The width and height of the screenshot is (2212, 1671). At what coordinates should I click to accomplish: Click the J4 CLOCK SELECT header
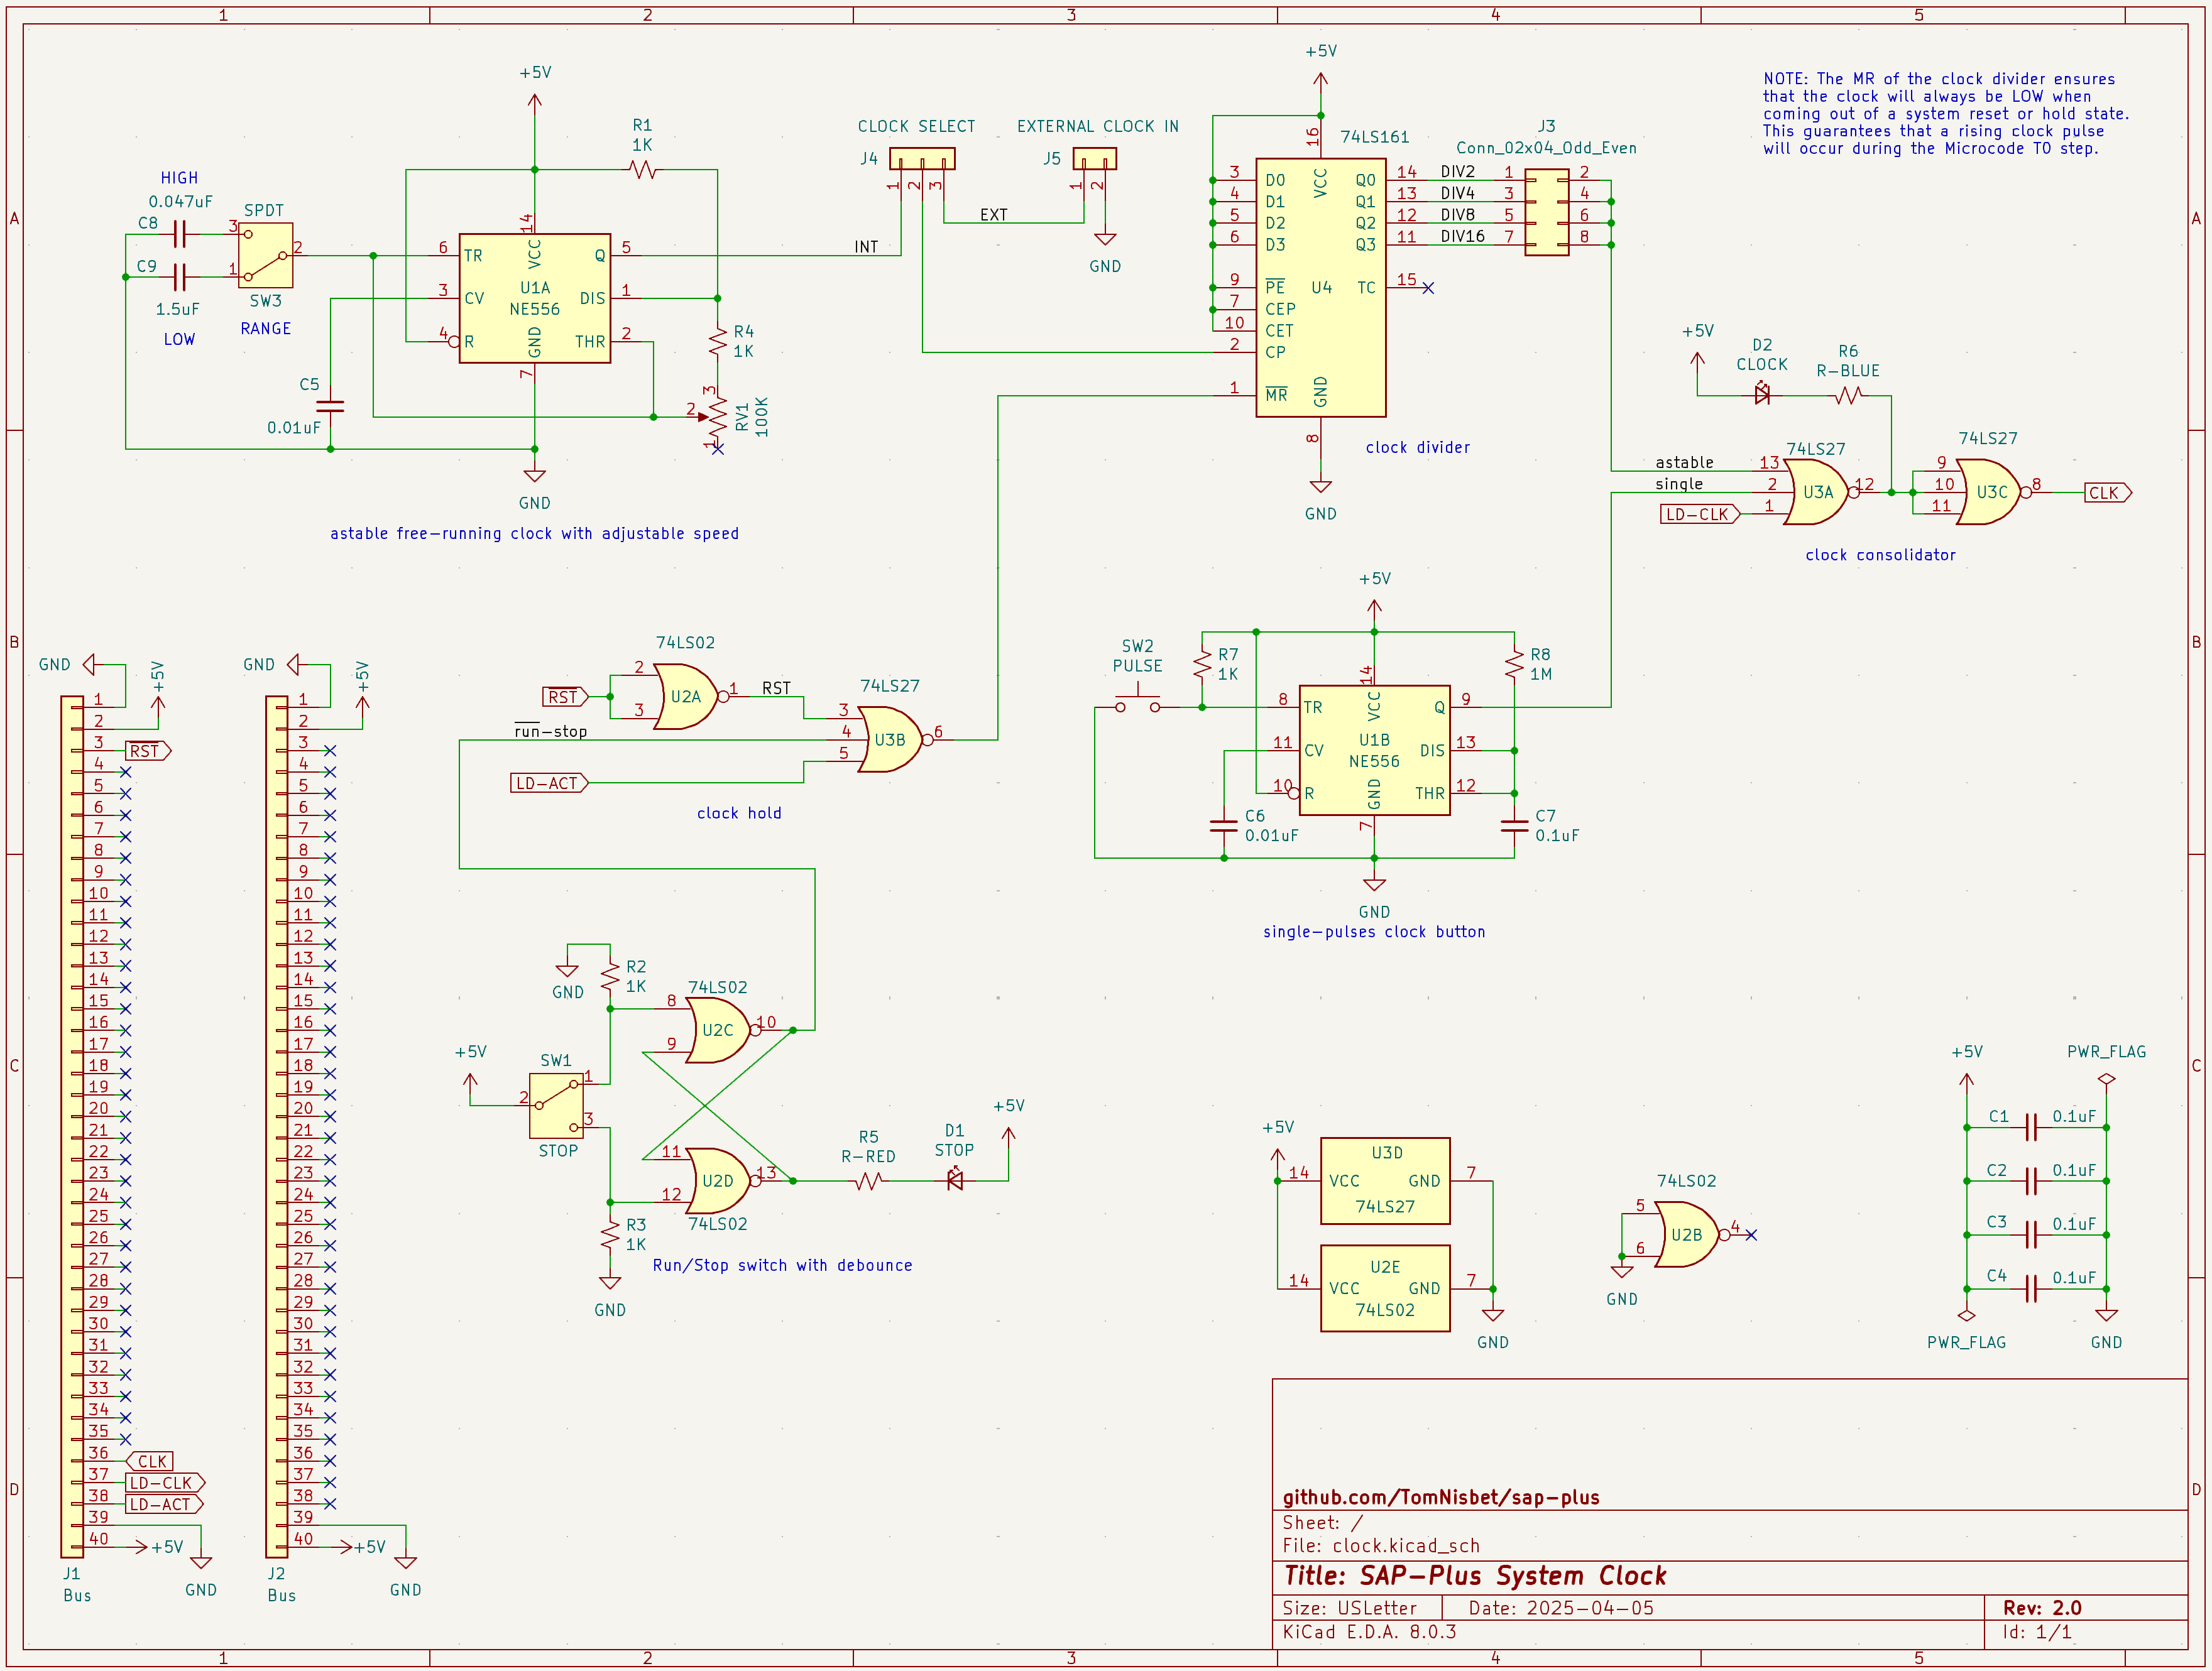pos(922,158)
